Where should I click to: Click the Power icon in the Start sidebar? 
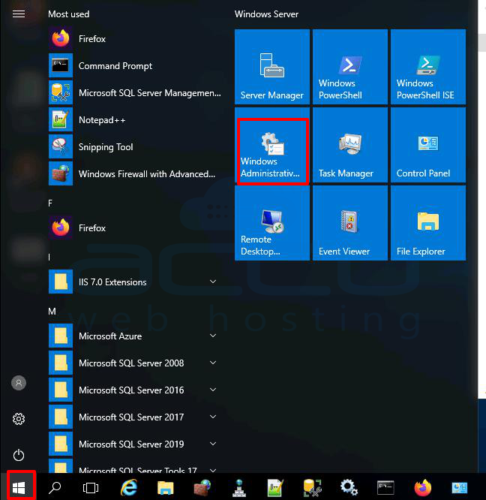click(19, 455)
